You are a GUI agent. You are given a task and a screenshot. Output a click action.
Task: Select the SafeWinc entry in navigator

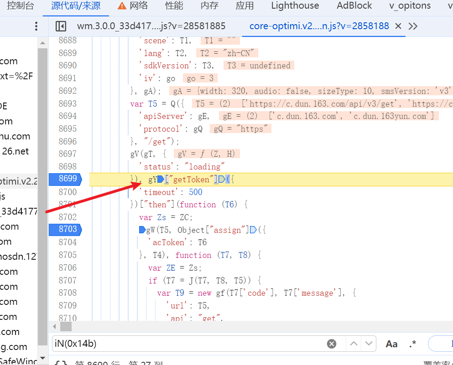[19, 361]
